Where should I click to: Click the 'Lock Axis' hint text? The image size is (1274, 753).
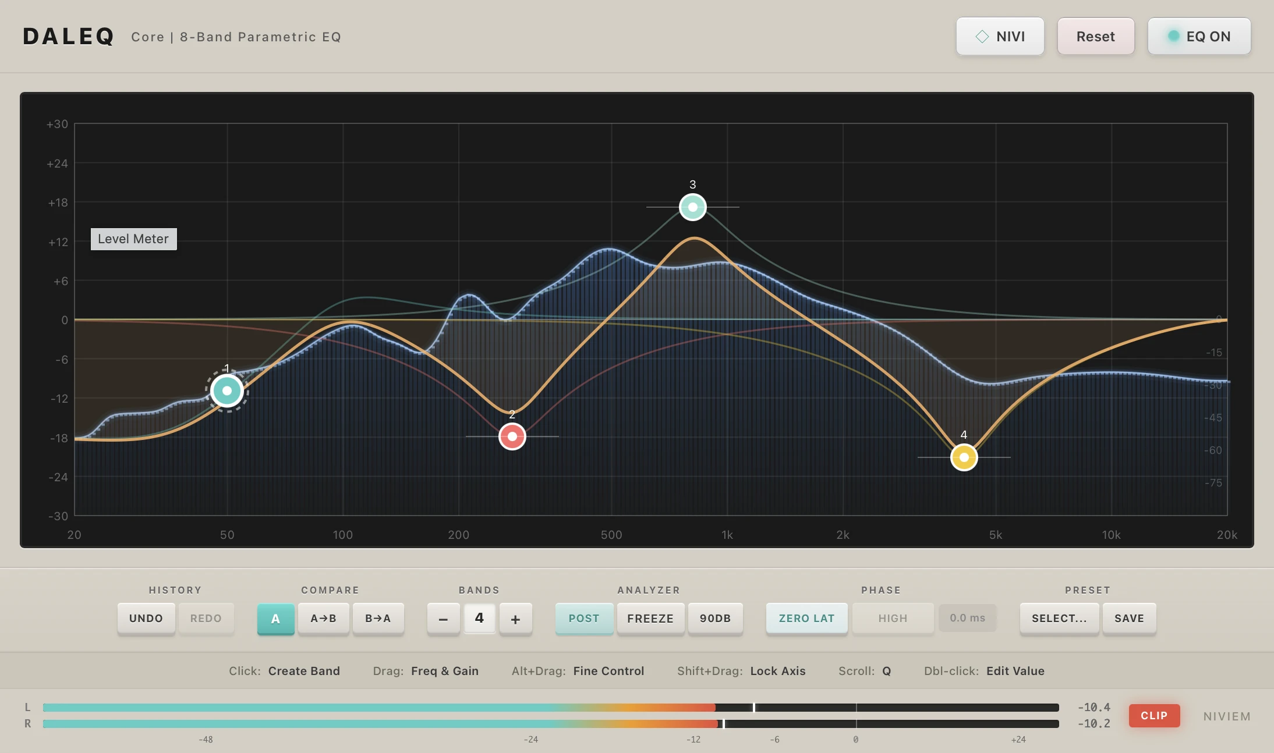pyautogui.click(x=778, y=671)
